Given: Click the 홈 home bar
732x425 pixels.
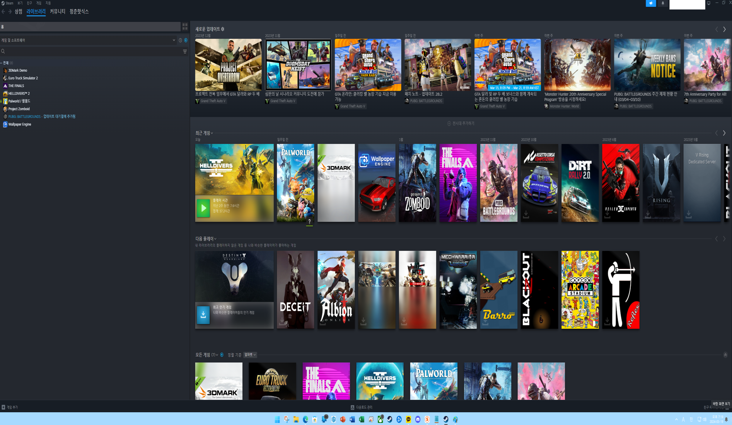Looking at the screenshot, I should point(90,27).
